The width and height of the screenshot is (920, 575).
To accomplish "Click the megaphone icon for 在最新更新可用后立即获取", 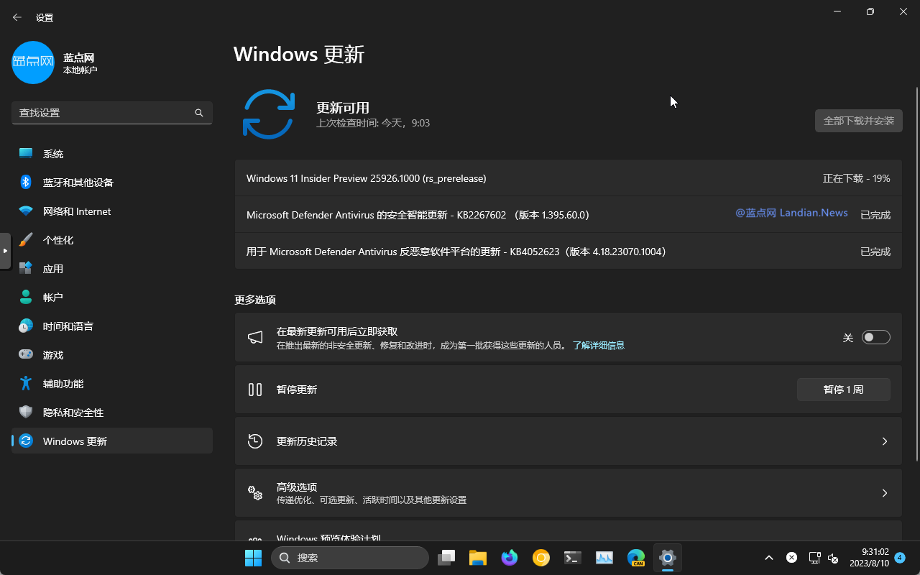I will (255, 338).
